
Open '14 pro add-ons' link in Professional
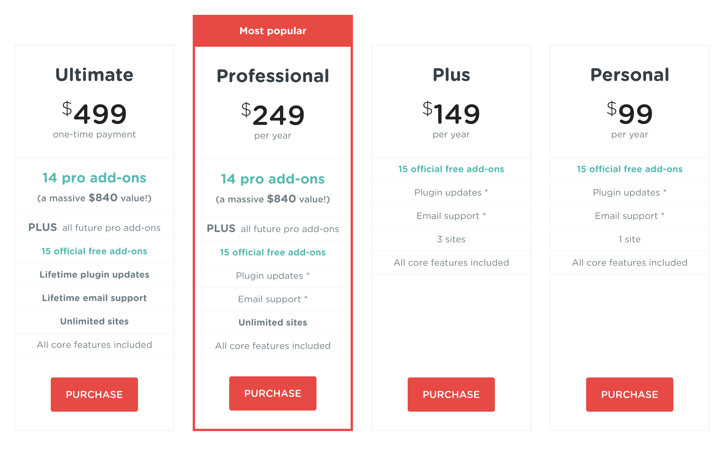click(x=273, y=179)
